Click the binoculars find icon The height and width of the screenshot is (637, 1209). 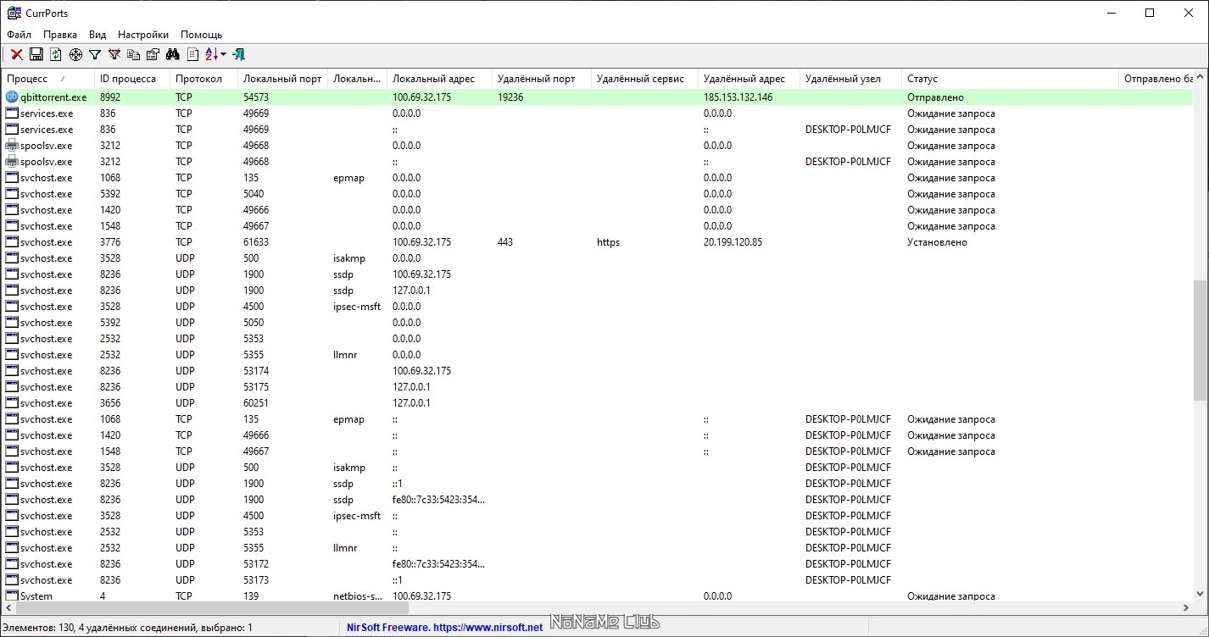click(x=173, y=54)
